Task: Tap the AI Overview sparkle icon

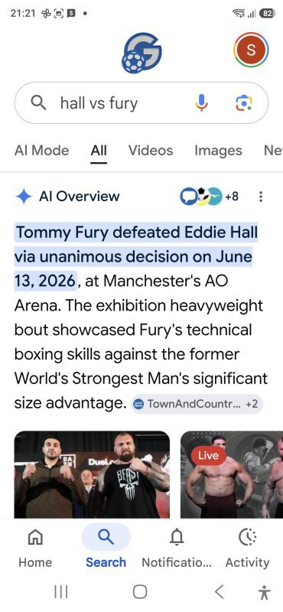Action: pos(24,197)
